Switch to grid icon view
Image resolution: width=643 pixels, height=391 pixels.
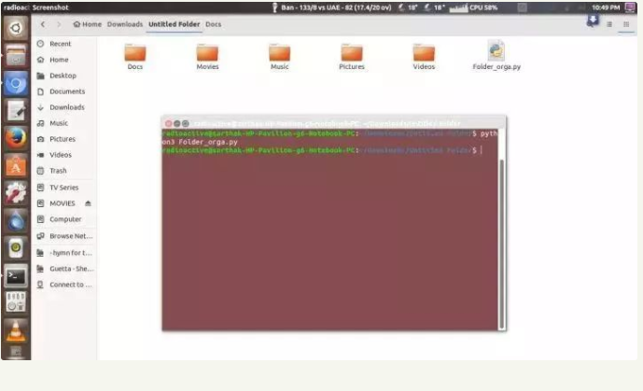pos(626,24)
